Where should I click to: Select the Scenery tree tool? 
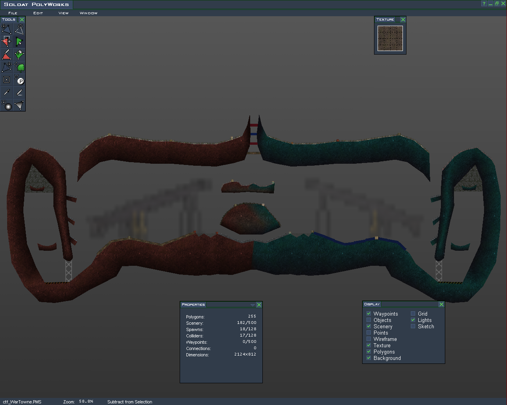pyautogui.click(x=19, y=67)
